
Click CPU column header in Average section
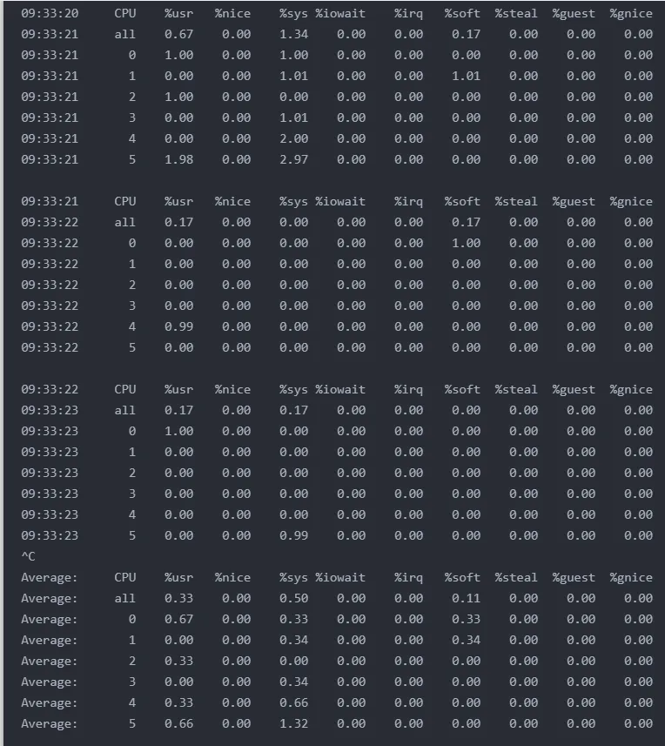tap(125, 577)
